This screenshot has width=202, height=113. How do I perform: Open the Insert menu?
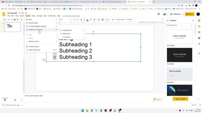[22, 16]
